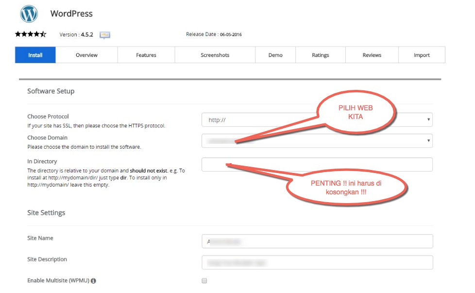View the Screenshots tab
This screenshot has height=293, width=475.
(215, 55)
